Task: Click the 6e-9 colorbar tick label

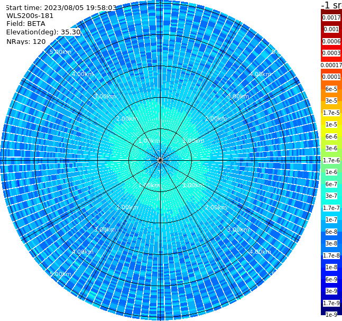Action: [331, 279]
